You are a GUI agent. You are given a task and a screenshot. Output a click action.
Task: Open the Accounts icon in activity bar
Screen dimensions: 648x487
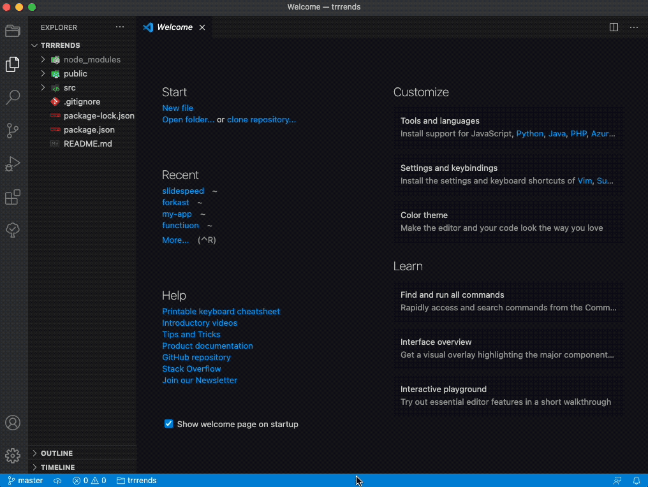tap(13, 423)
